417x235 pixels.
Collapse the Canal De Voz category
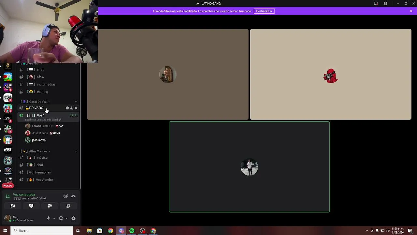coord(36,102)
